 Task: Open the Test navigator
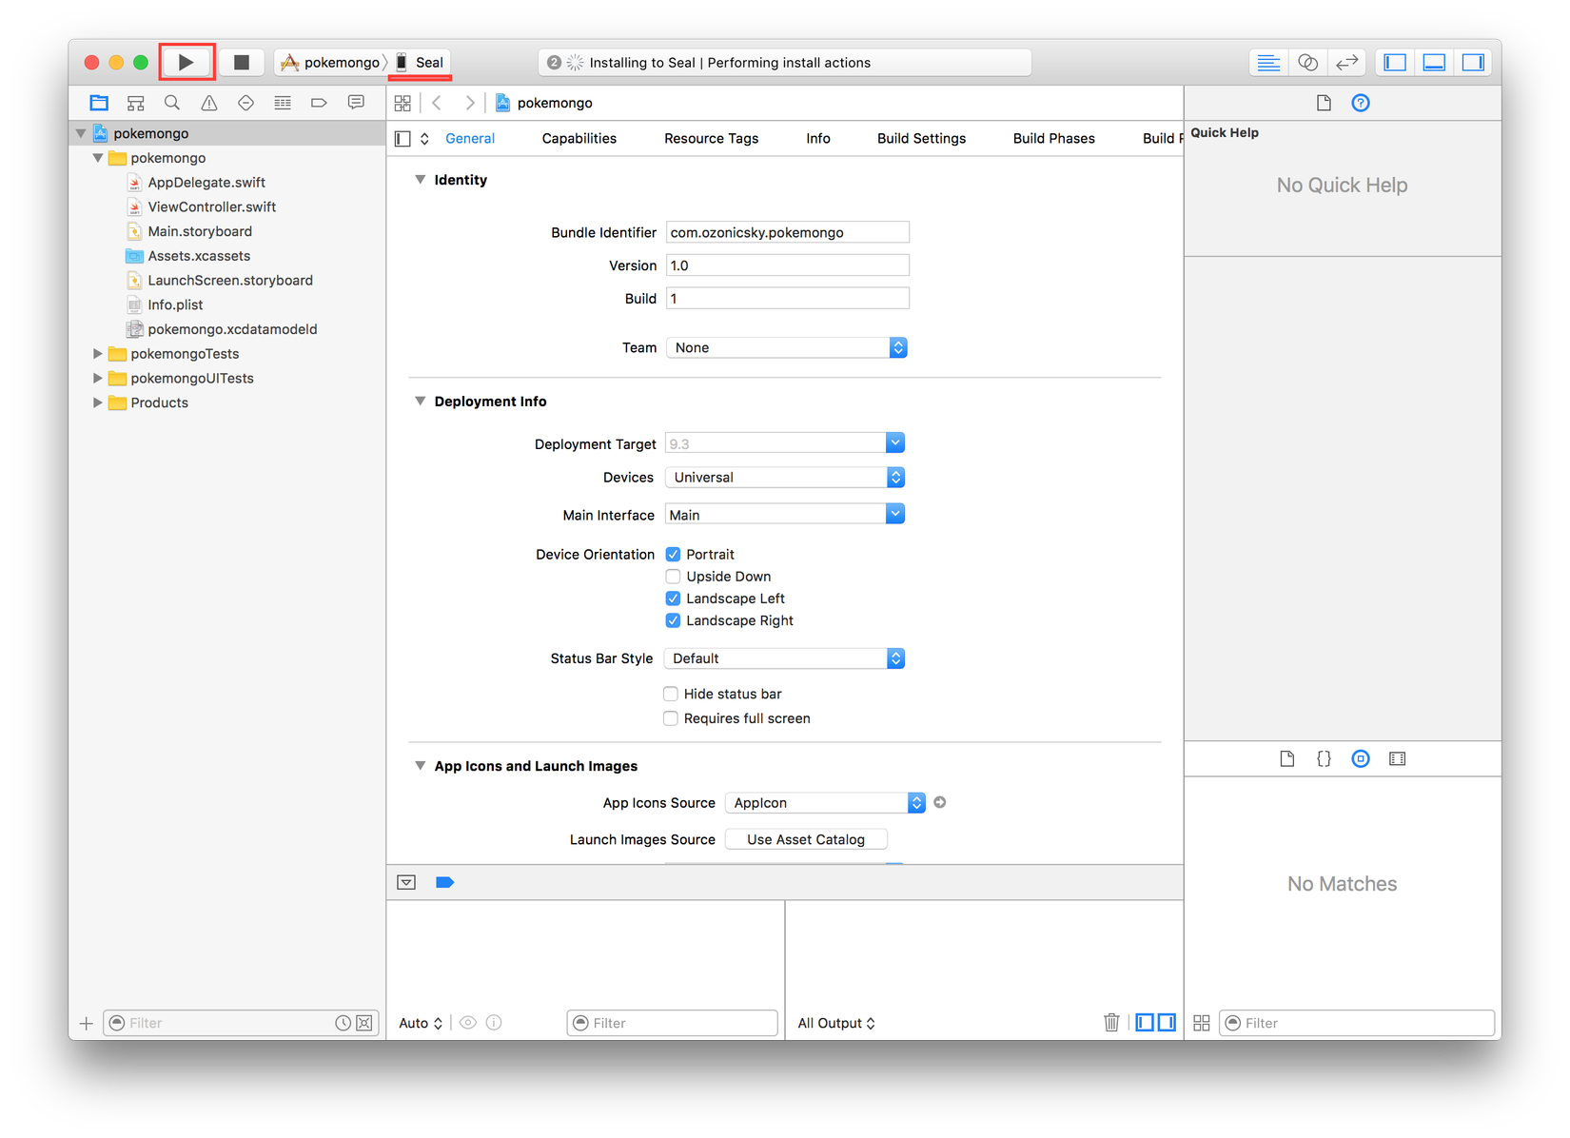click(245, 103)
